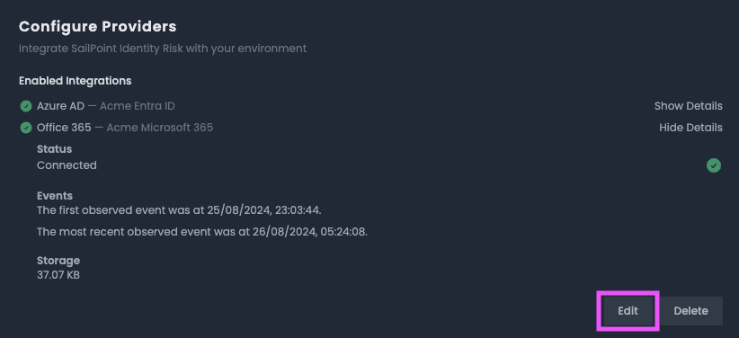
Task: Click the Edit button
Action: (628, 311)
